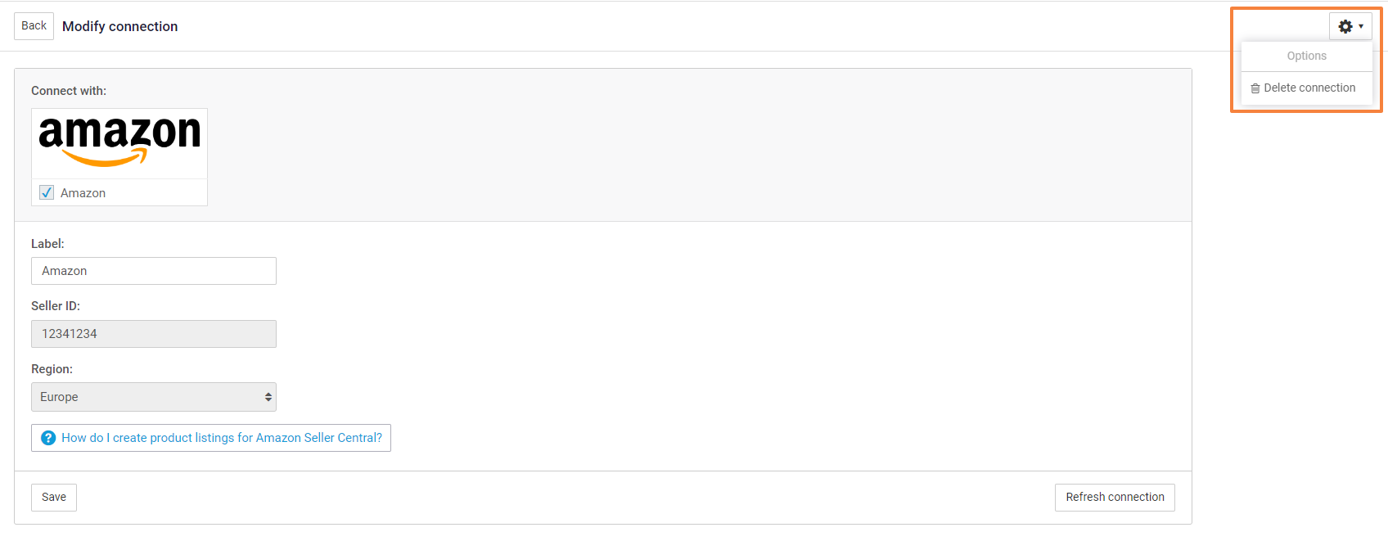Screen dimensions: 1388x541
Task: Click the Amazon label next to the checkbox
Action: [83, 193]
